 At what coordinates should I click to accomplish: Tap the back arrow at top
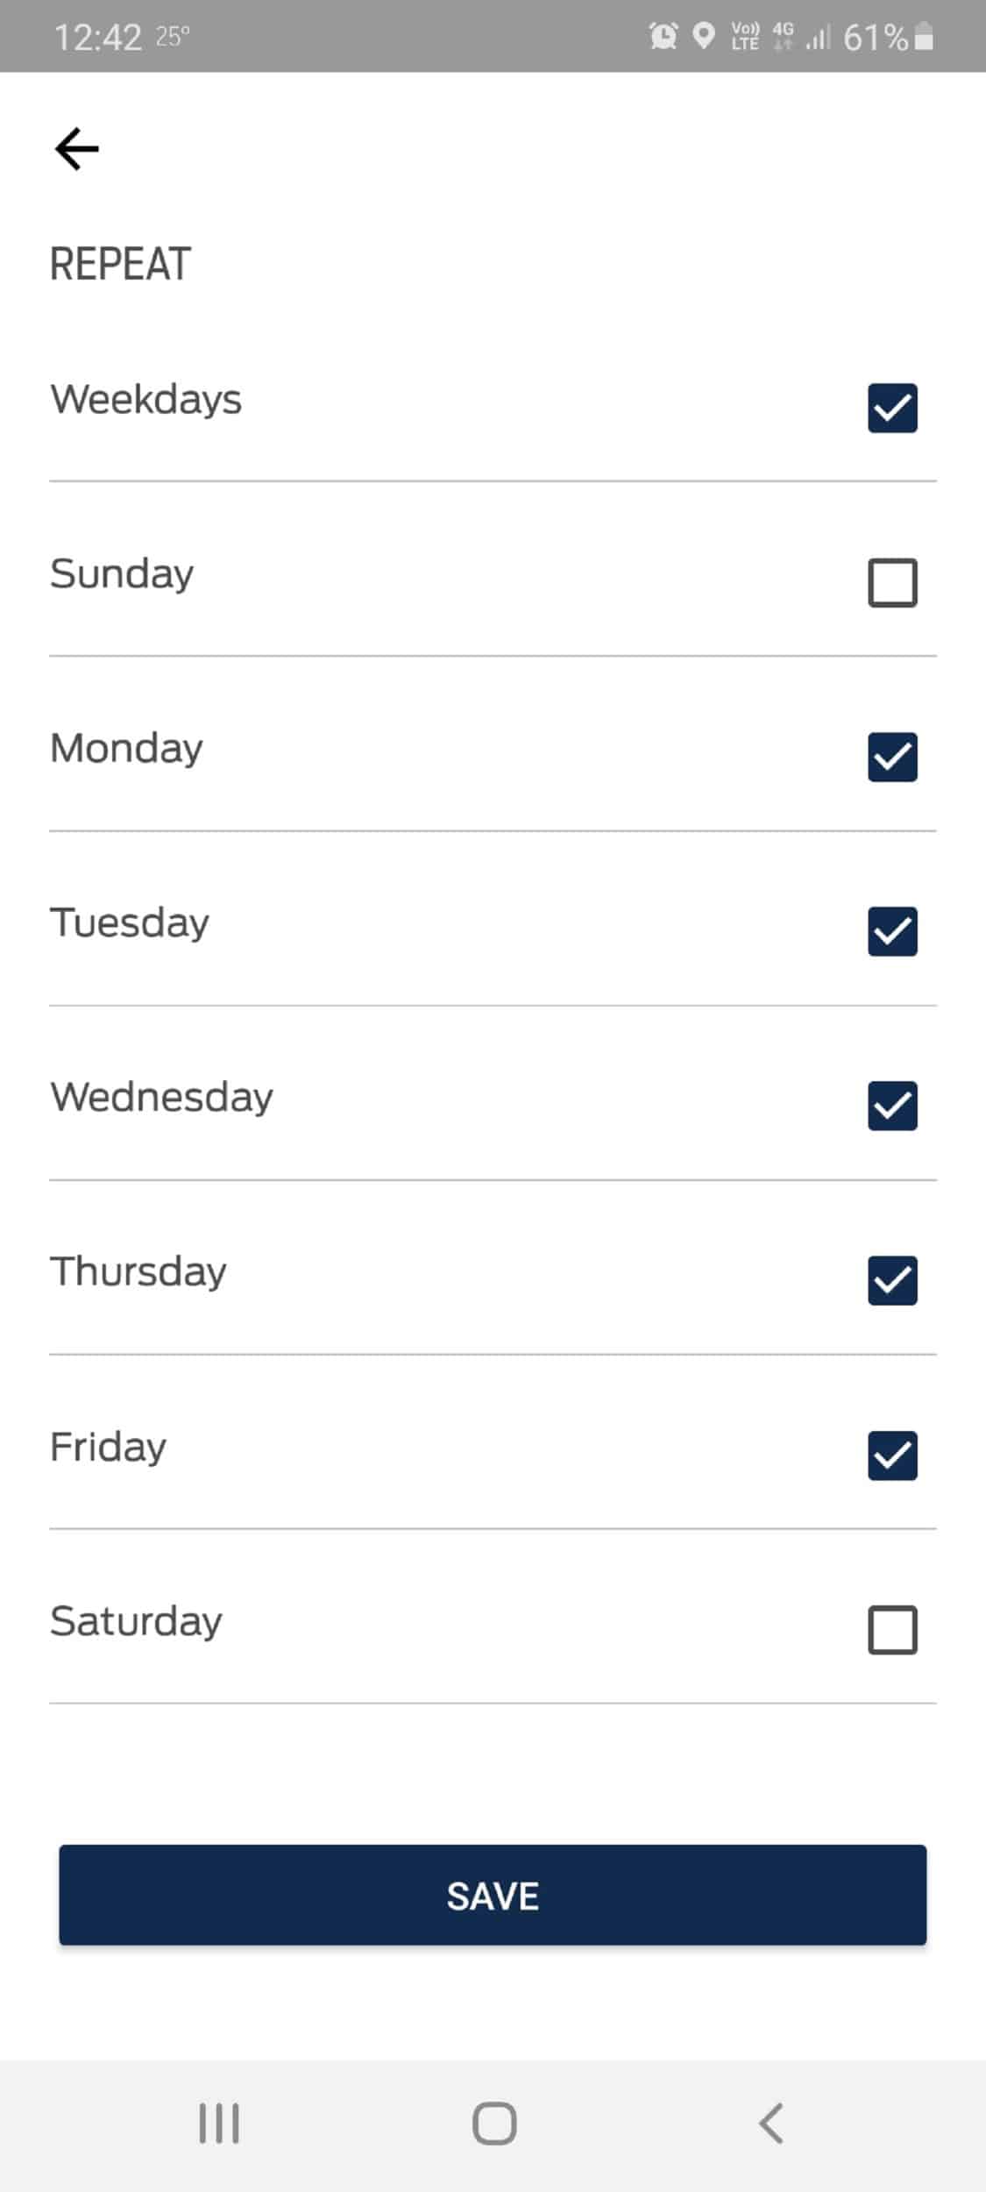pos(77,148)
